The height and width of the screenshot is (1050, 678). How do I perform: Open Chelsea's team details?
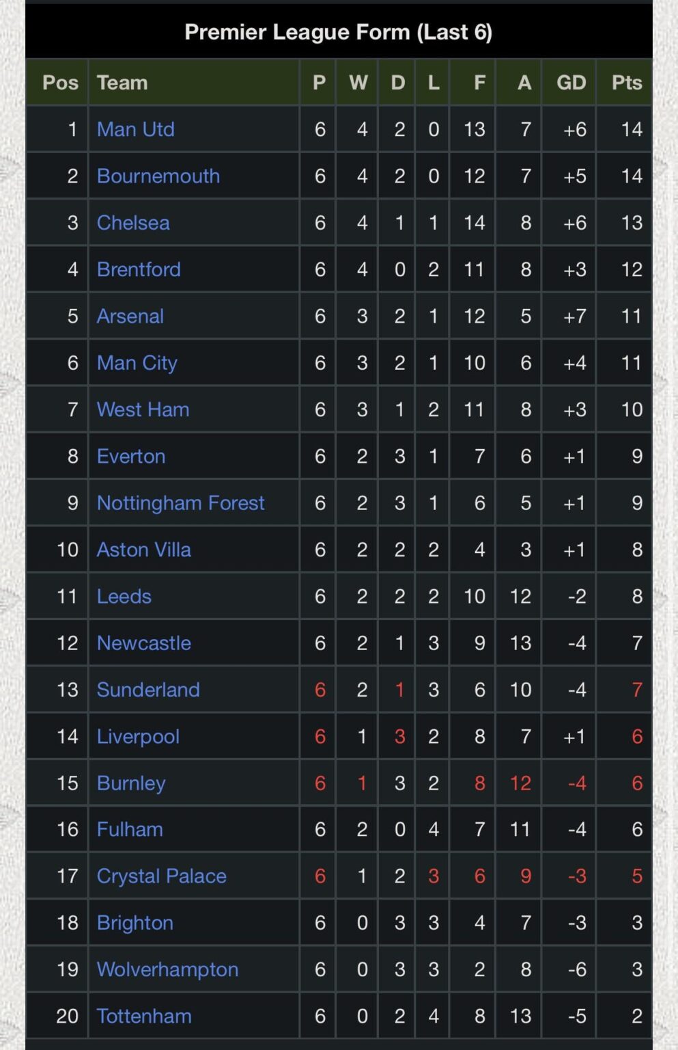tap(133, 222)
